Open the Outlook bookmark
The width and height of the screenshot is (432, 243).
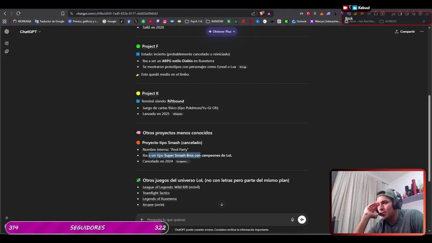(x=299, y=21)
